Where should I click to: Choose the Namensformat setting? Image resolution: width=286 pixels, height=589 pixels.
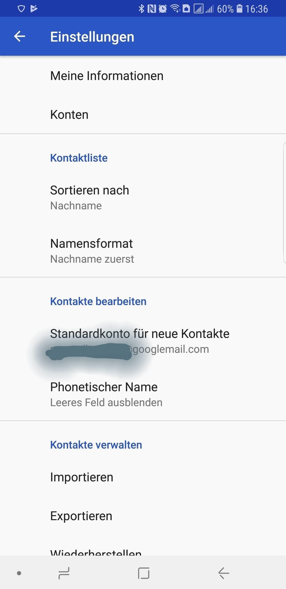click(x=92, y=251)
